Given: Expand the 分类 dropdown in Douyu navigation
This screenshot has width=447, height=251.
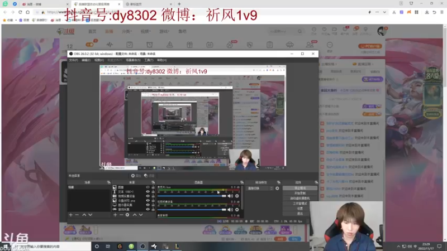Looking at the screenshot, I should [127, 31].
